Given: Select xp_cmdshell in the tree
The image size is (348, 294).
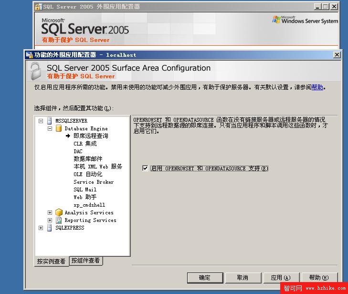Looking at the screenshot, I should point(89,205).
